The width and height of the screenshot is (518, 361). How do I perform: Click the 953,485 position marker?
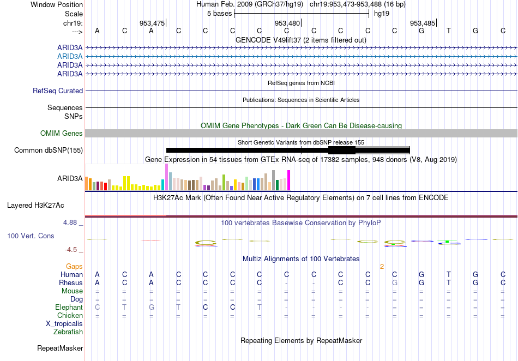[423, 23]
